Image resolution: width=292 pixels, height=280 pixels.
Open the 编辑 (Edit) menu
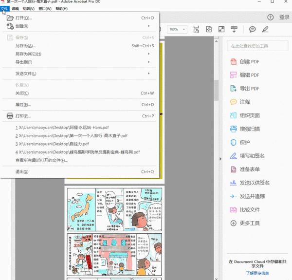tap(15, 9)
